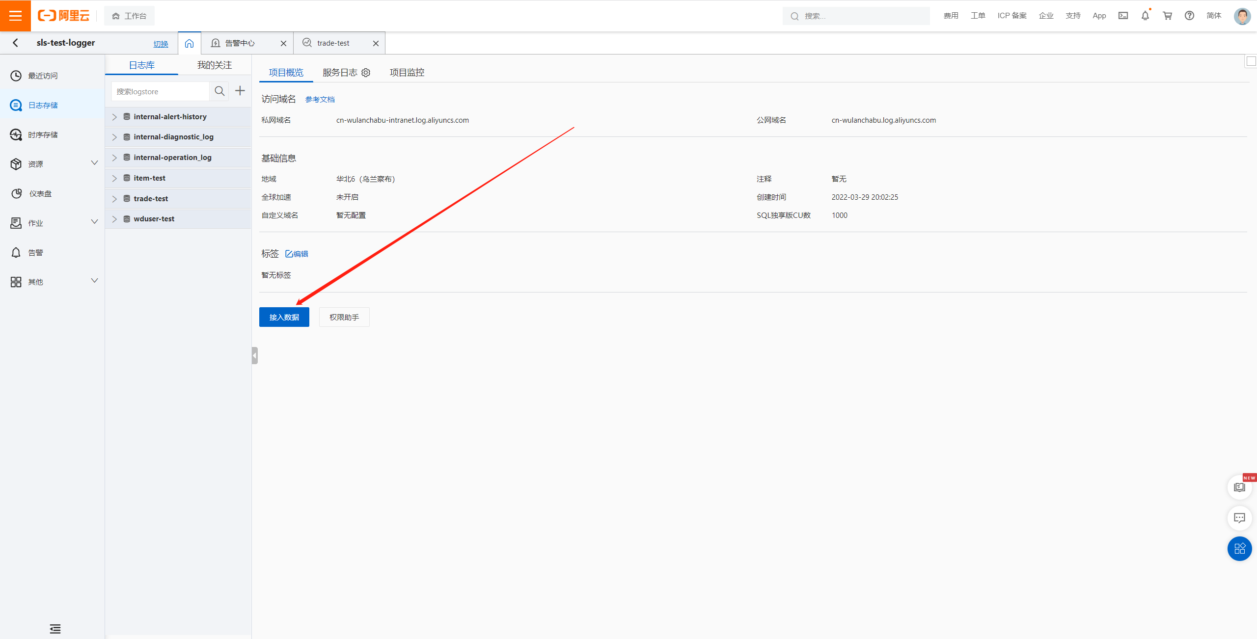Screen dimensions: 1257x639
Task: Expand the internal-alert-history logstore
Action: pos(114,117)
